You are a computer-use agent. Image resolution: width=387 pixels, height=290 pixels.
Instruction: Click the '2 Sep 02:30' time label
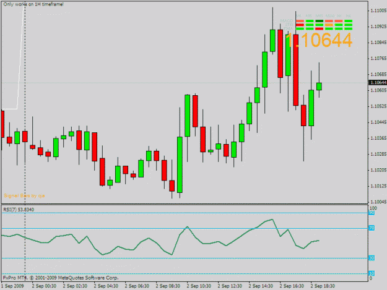pos(75,286)
